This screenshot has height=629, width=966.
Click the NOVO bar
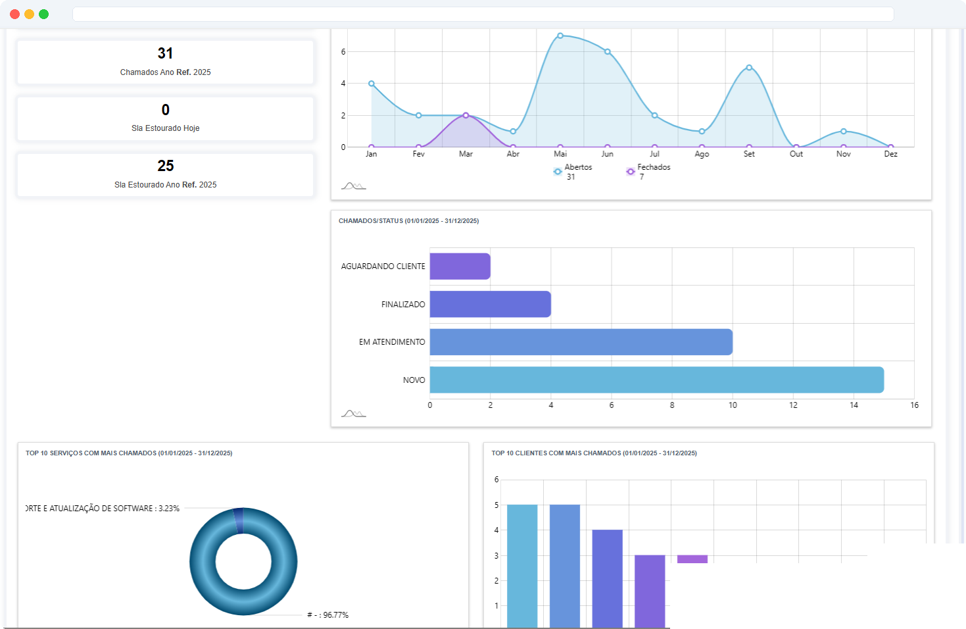[x=657, y=380]
